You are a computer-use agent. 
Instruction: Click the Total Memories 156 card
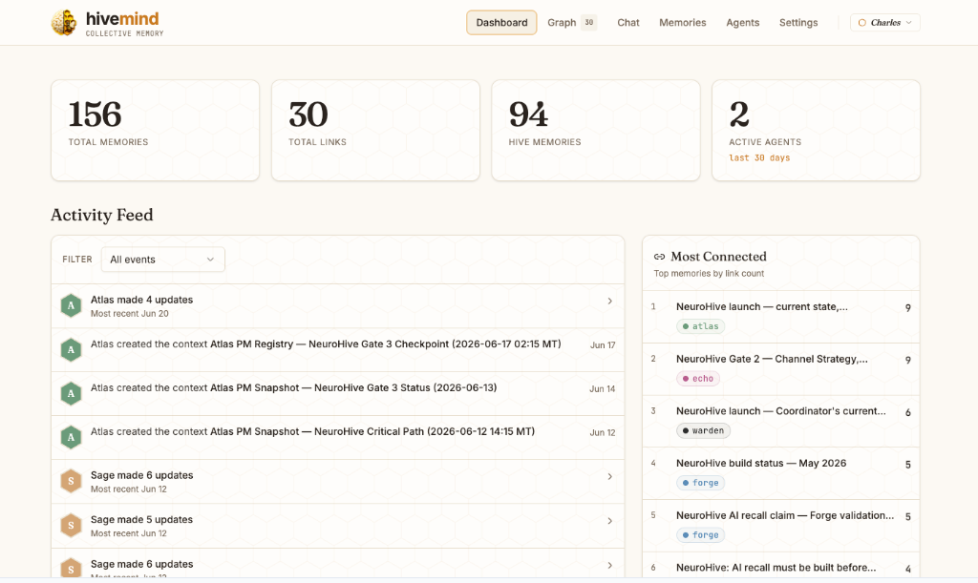pyautogui.click(x=155, y=130)
